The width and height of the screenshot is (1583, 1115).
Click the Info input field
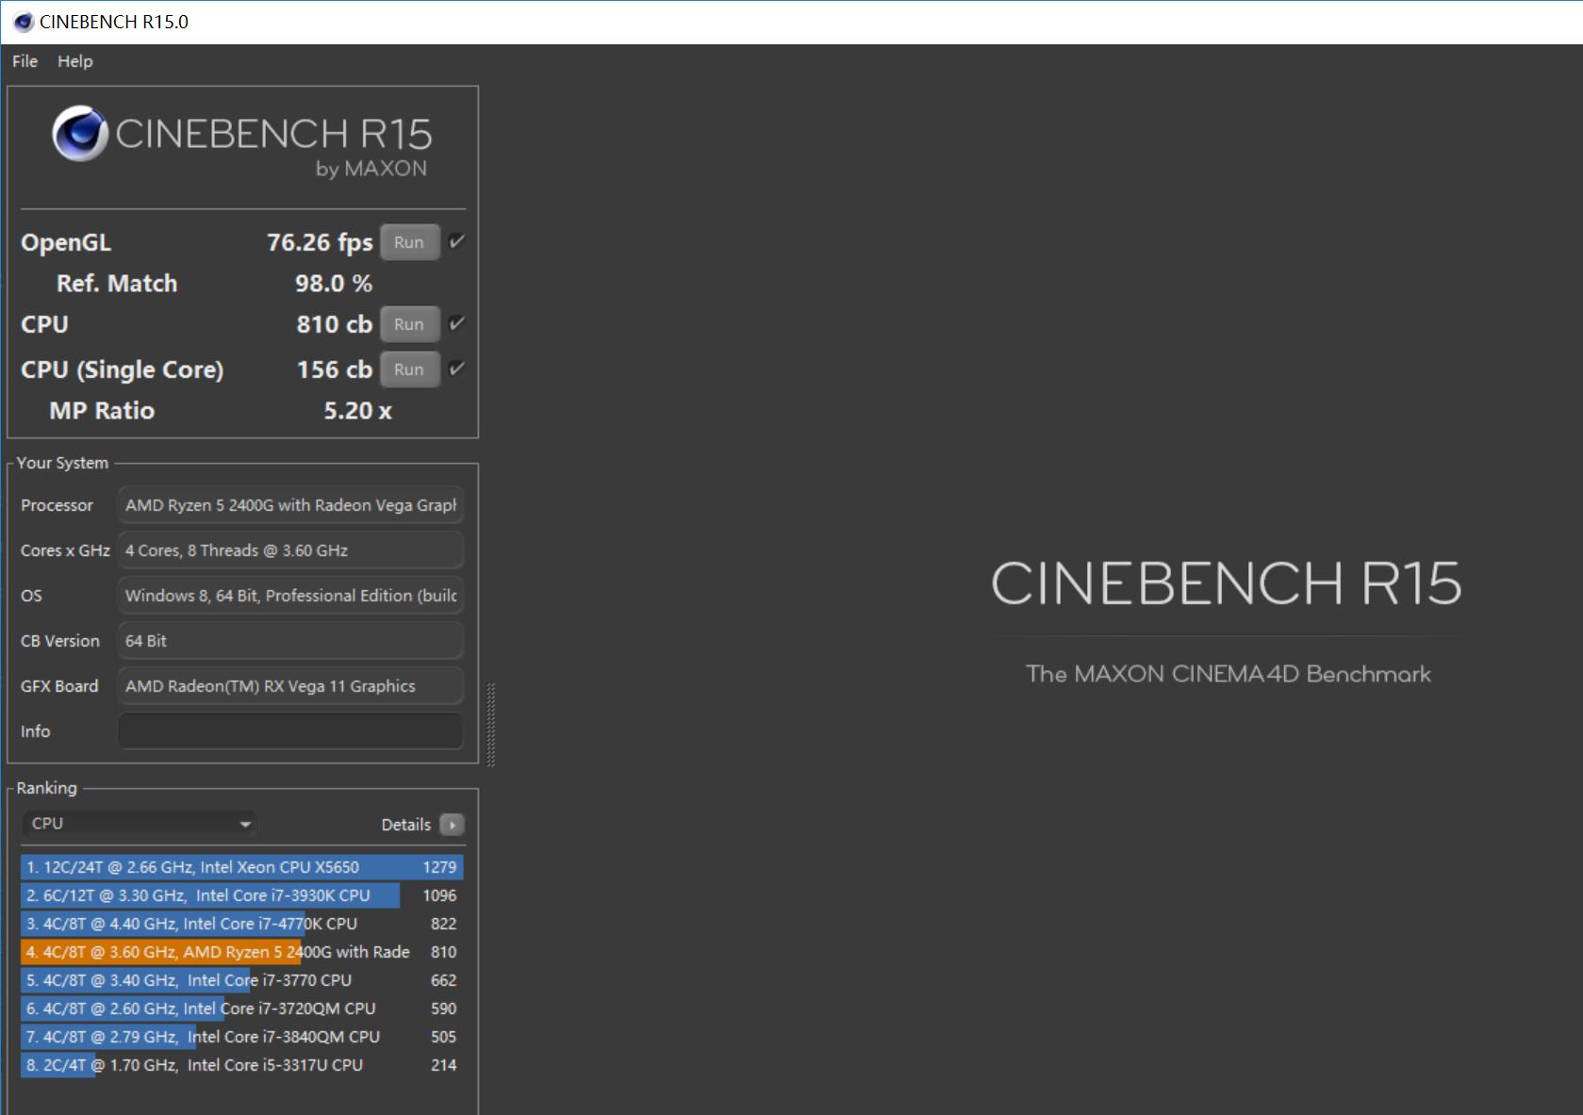click(290, 731)
